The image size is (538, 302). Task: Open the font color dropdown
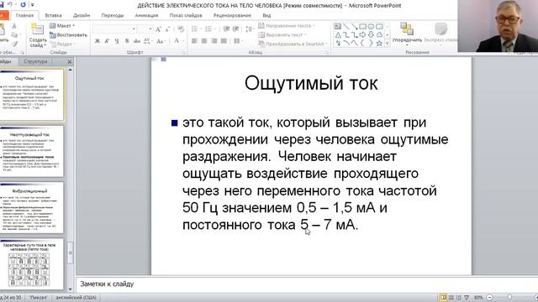pos(178,41)
